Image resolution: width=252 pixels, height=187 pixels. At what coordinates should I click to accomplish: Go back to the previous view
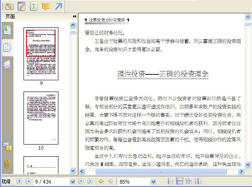click(x=101, y=182)
